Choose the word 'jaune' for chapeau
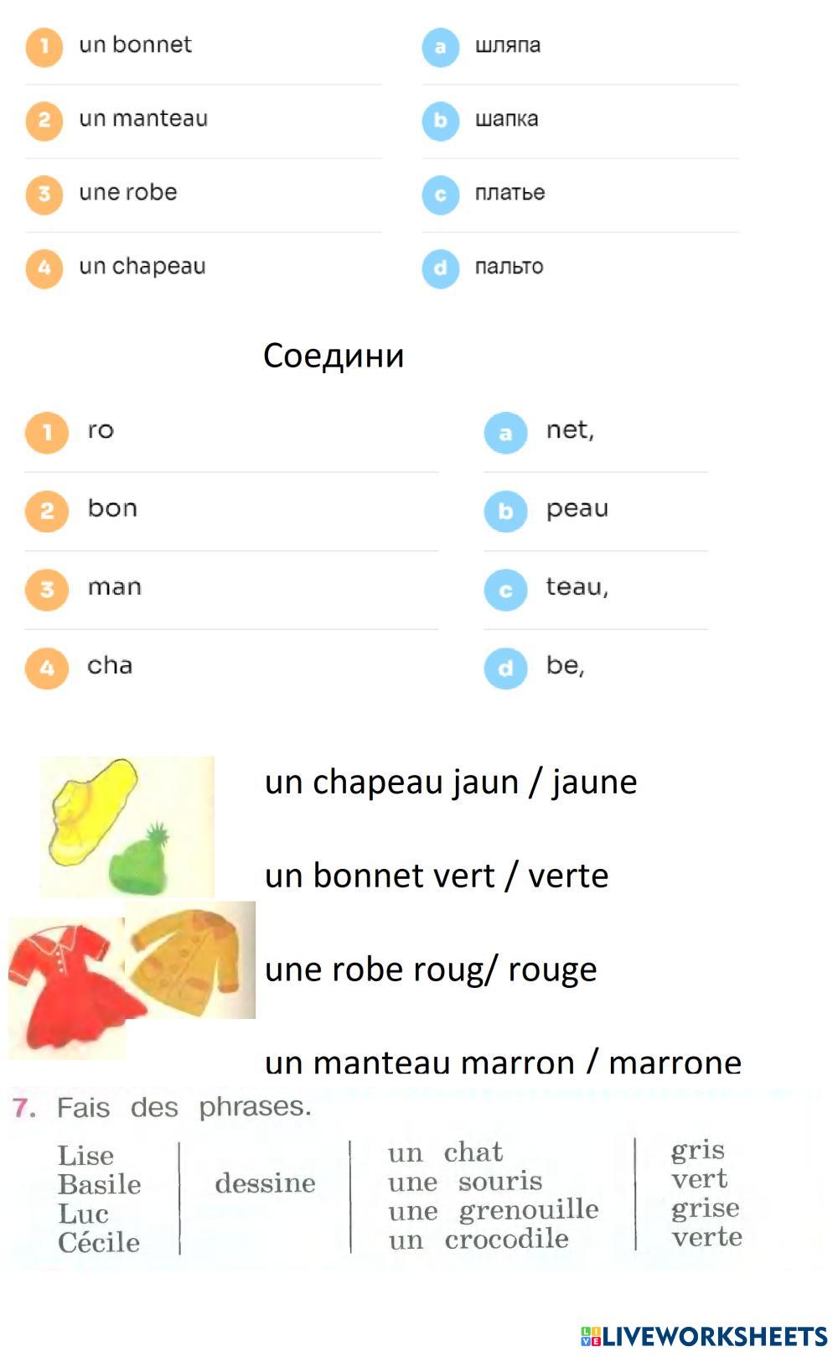 (594, 782)
